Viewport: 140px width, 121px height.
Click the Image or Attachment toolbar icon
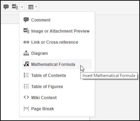click(15, 7)
